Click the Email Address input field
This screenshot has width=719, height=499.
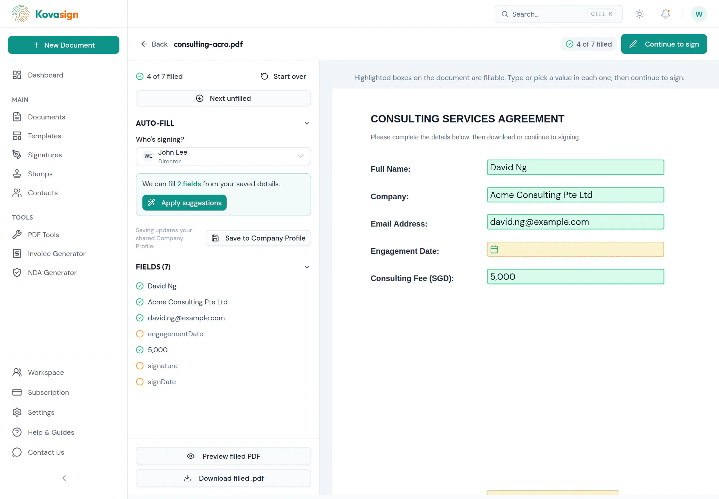click(576, 222)
